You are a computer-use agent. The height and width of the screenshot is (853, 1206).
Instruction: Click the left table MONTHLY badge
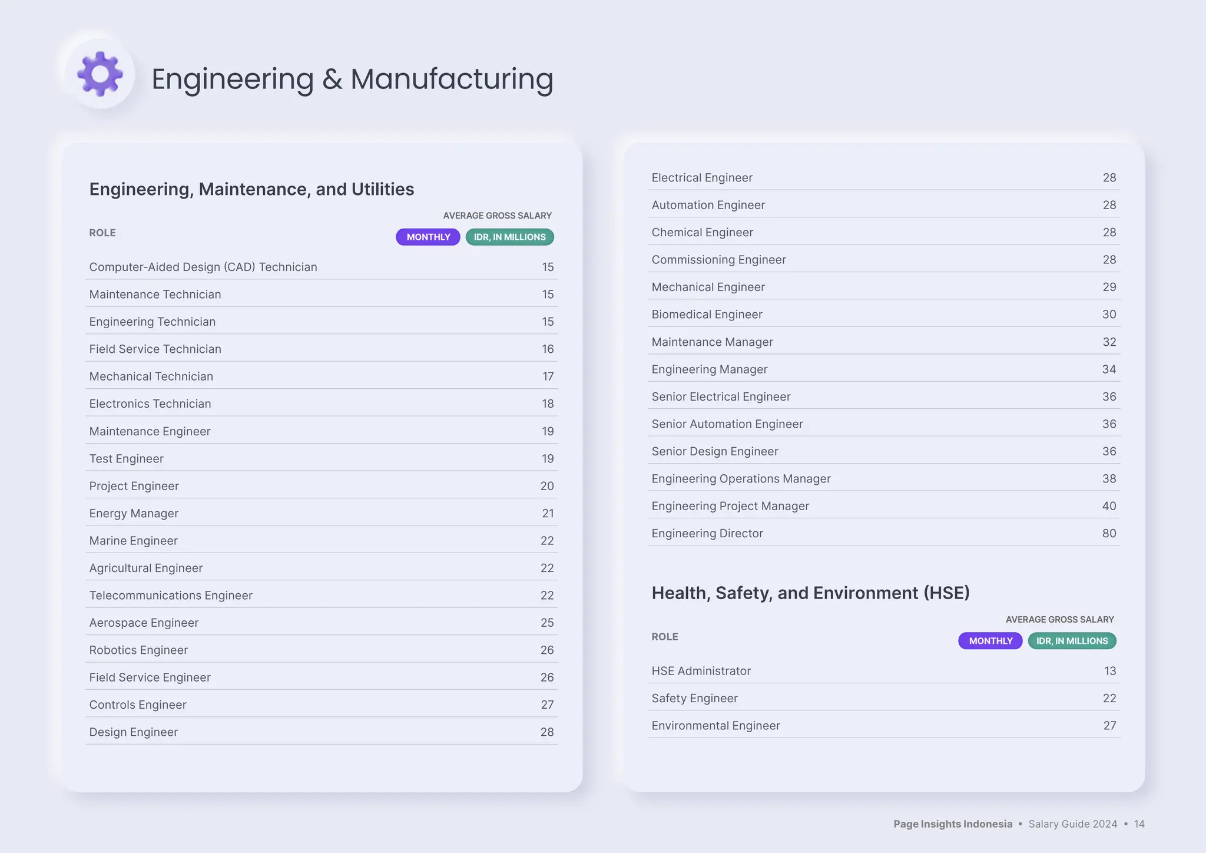click(x=428, y=237)
